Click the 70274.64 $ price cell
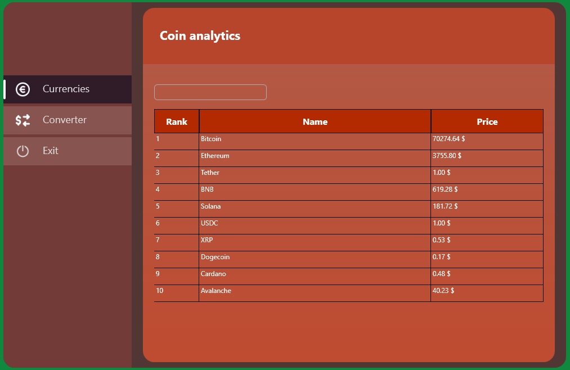Image resolution: width=570 pixels, height=370 pixels. point(487,141)
